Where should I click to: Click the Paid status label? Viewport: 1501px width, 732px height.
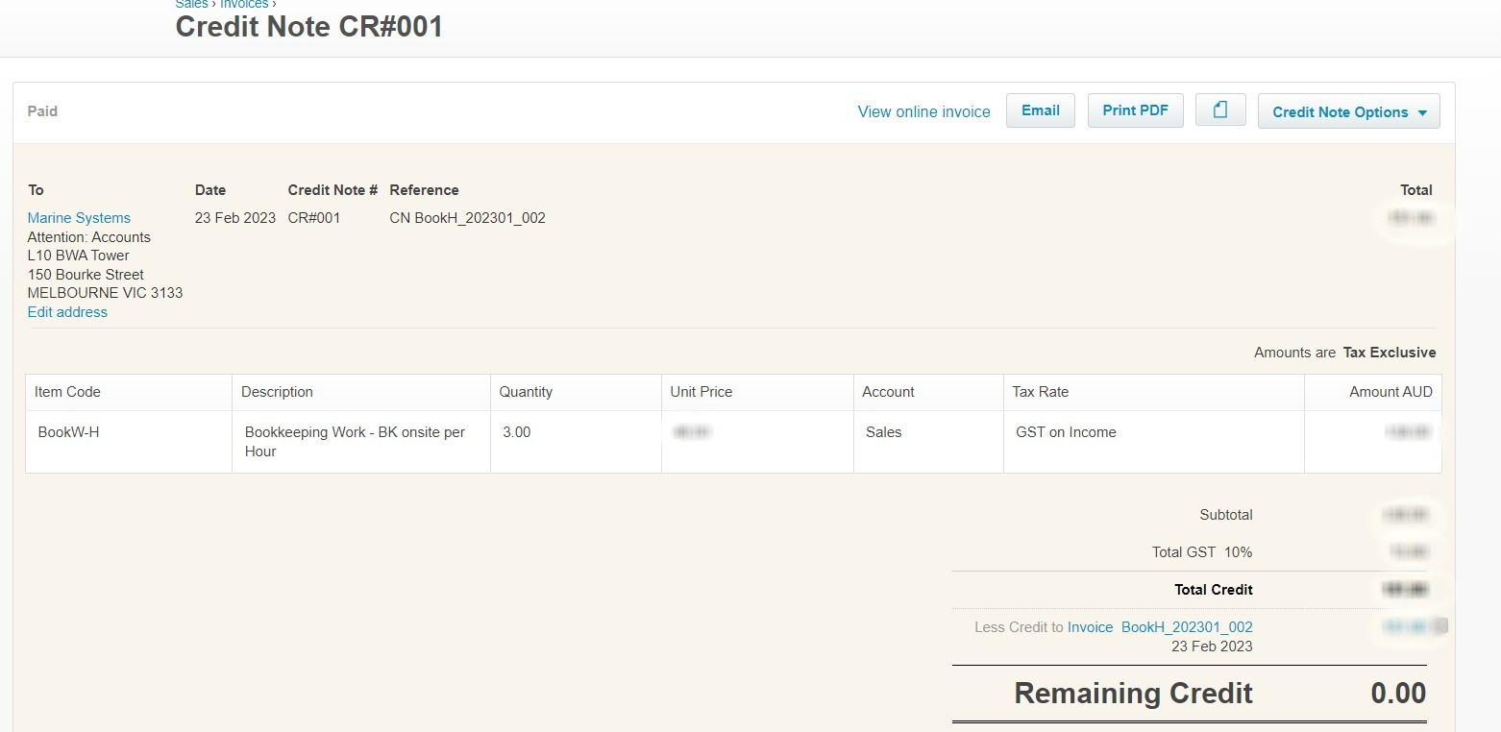click(x=42, y=111)
